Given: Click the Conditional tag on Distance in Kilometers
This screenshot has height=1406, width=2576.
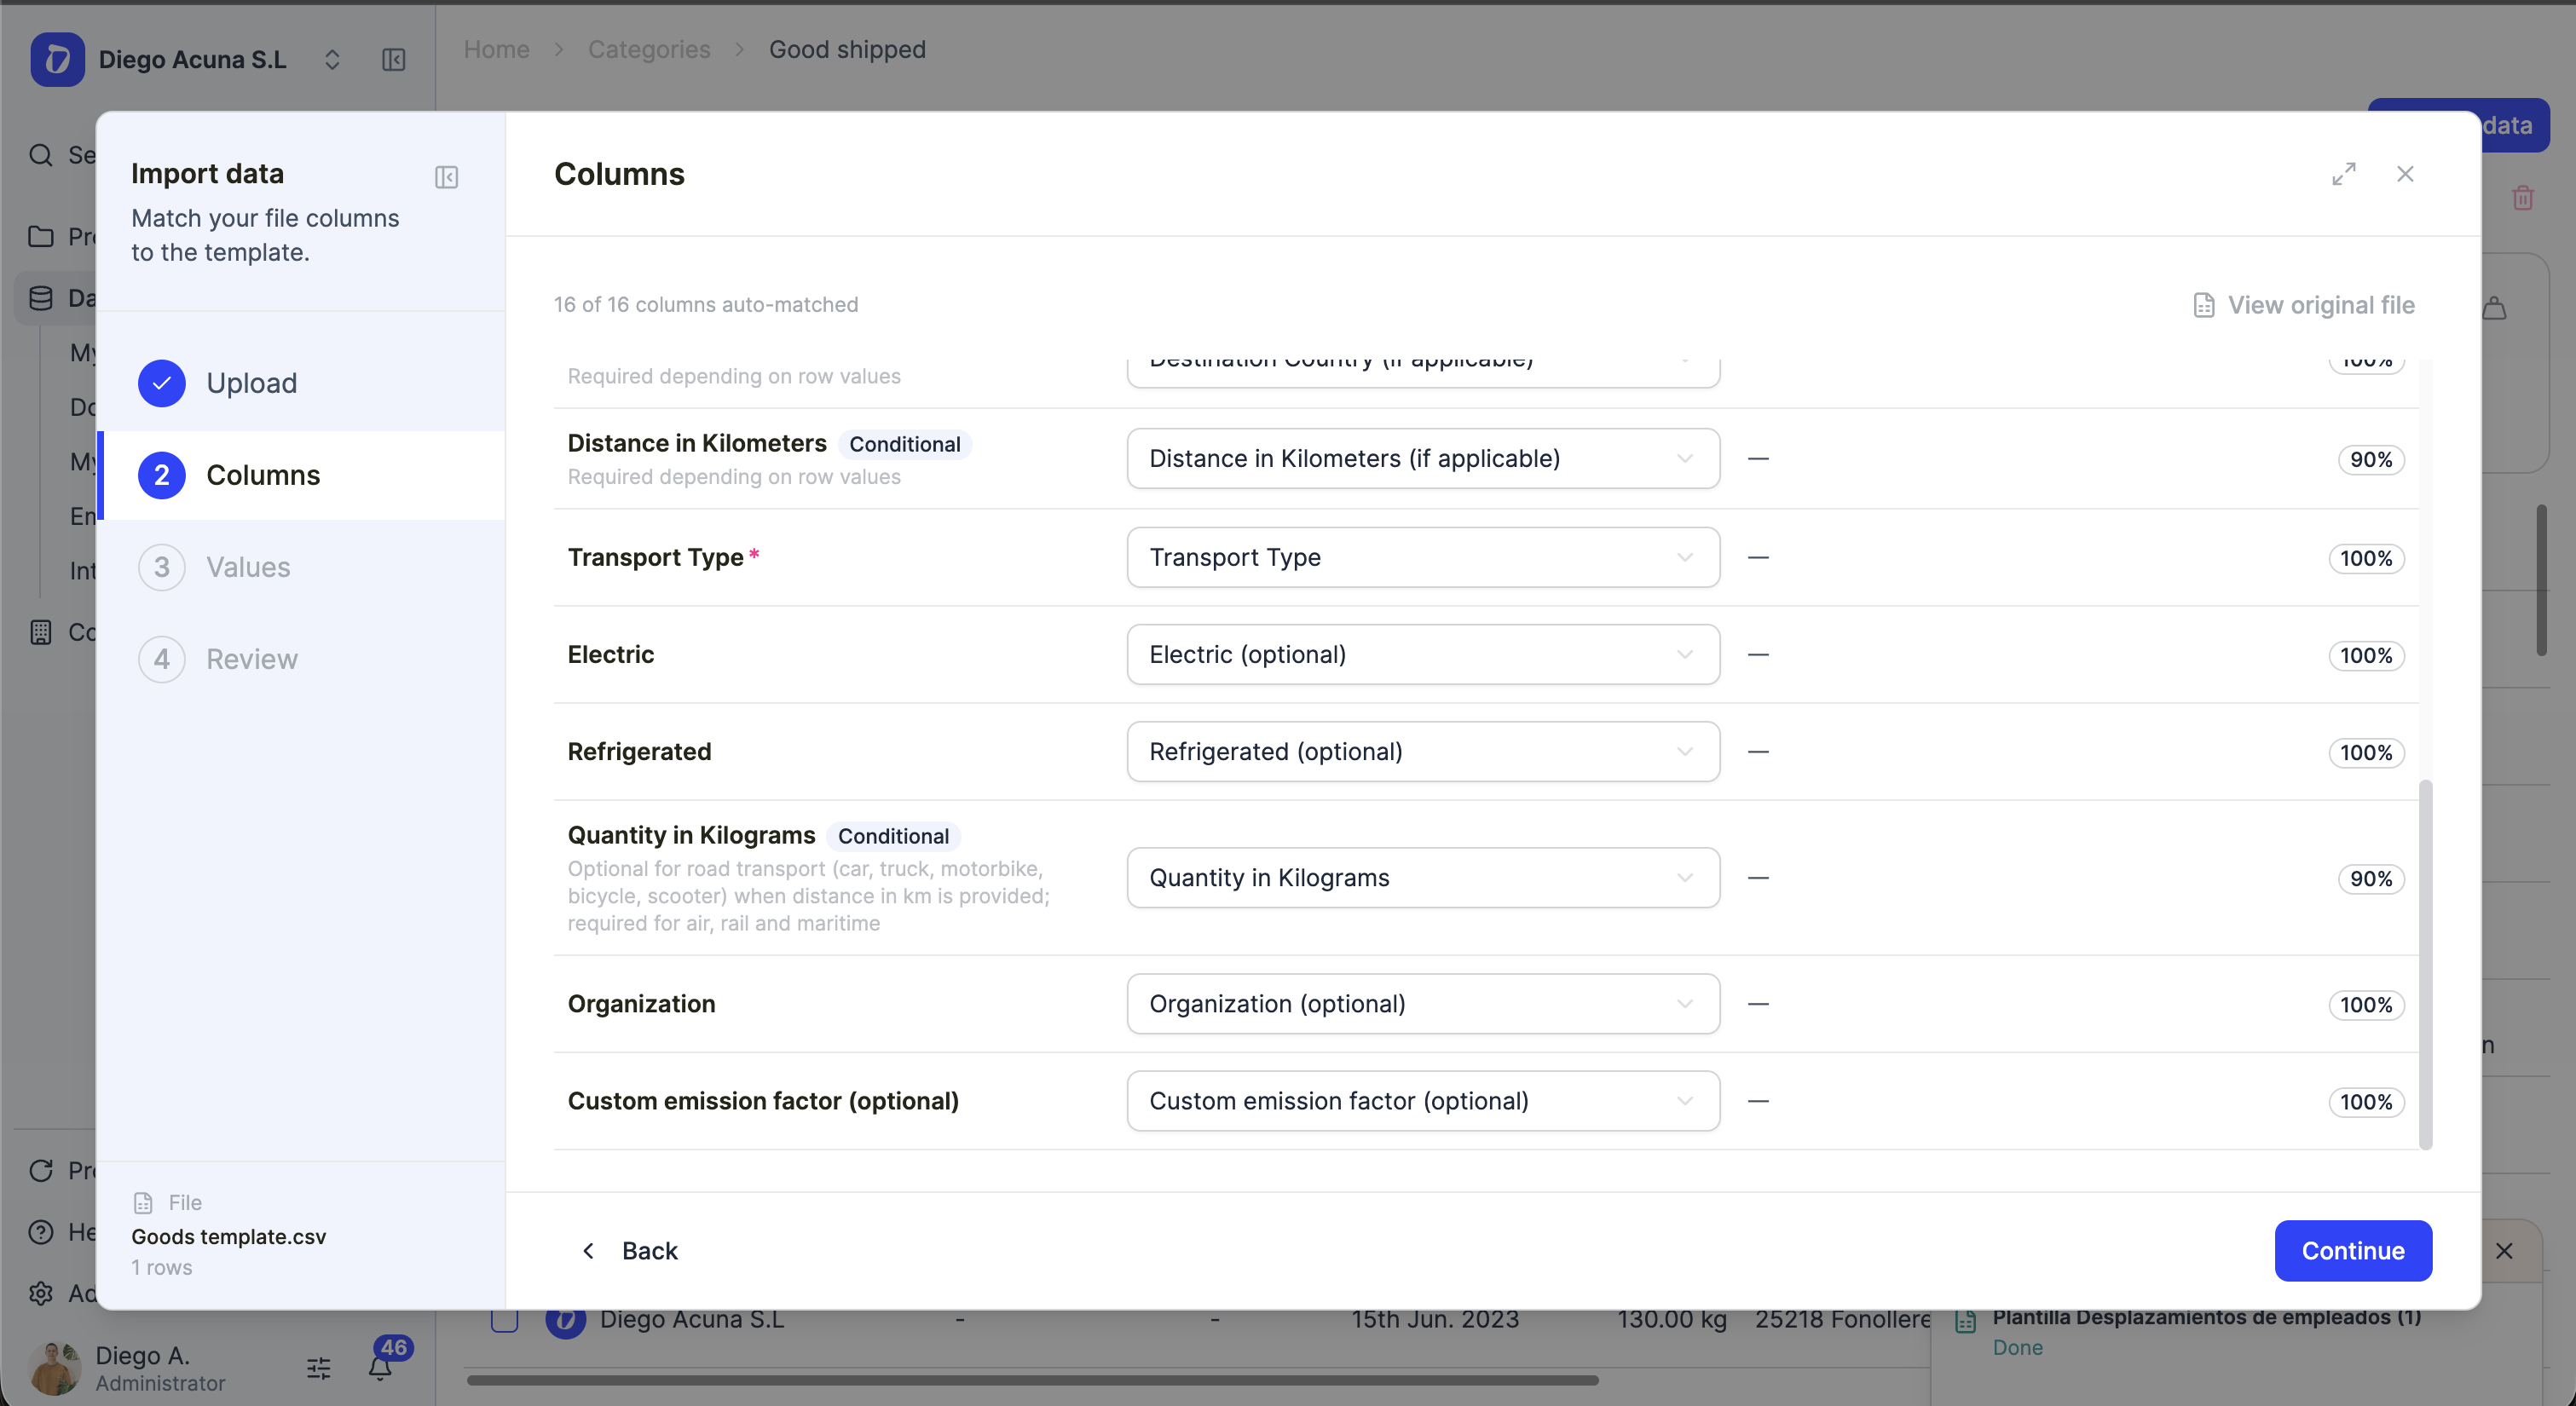Looking at the screenshot, I should pyautogui.click(x=905, y=444).
